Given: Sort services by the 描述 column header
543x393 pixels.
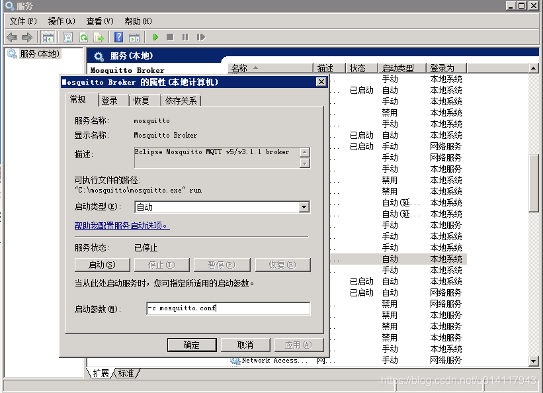Looking at the screenshot, I should coord(329,68).
